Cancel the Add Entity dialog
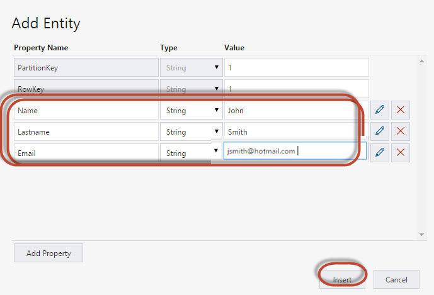Screen dimensions: 434x295 (x=396, y=279)
